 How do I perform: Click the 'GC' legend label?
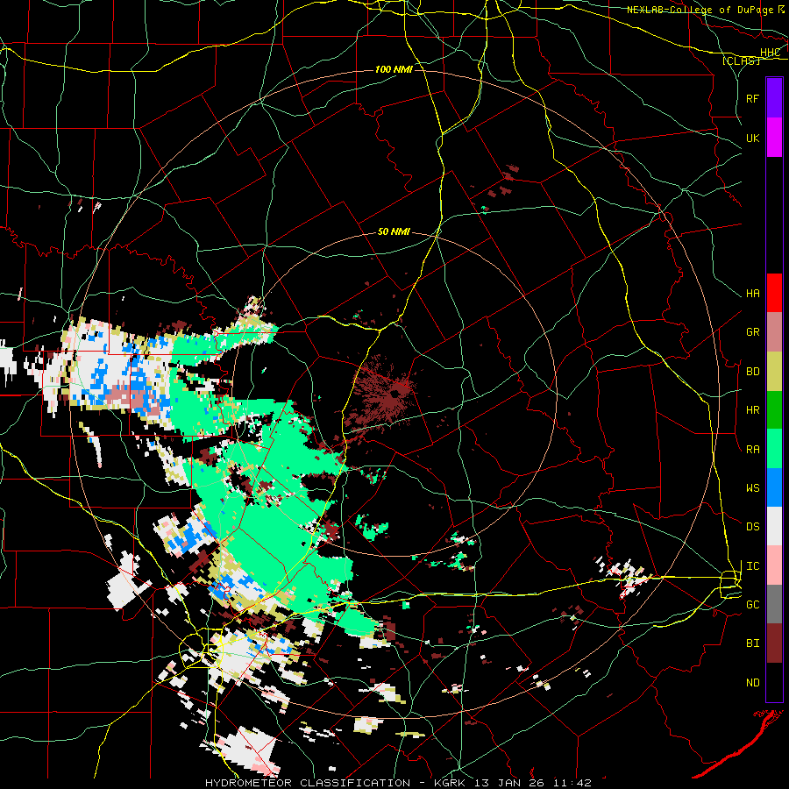(752, 605)
